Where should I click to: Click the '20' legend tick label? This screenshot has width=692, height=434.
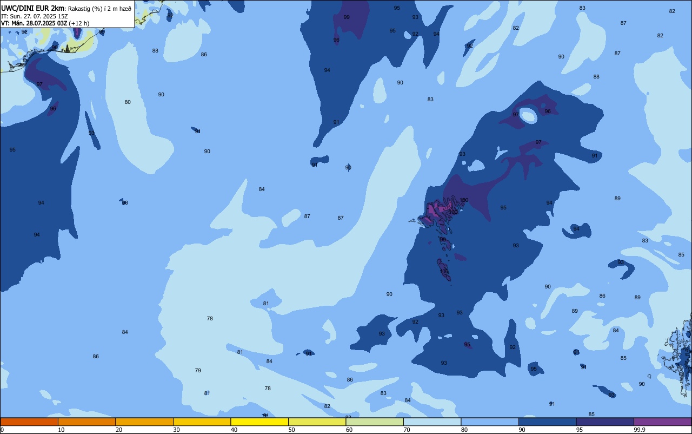[119, 430]
